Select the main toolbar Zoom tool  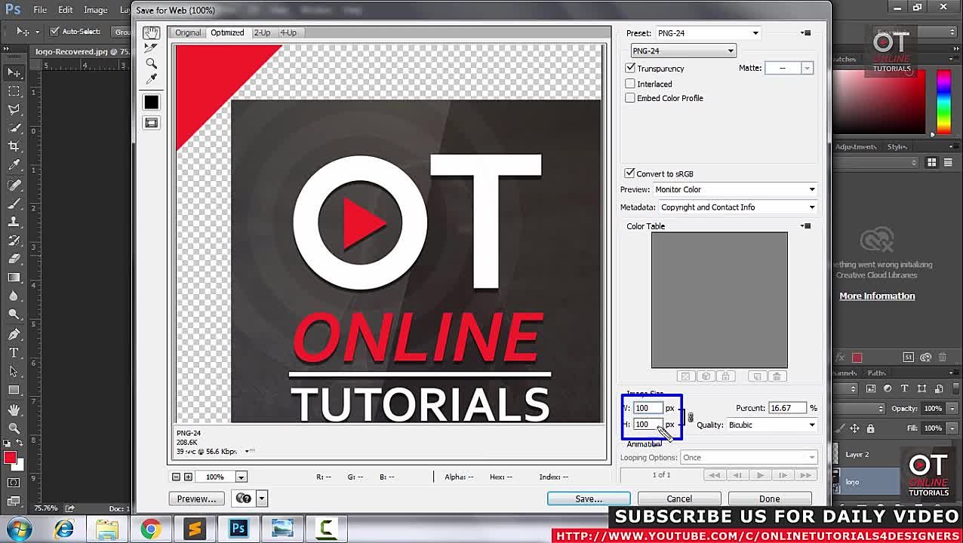(14, 428)
